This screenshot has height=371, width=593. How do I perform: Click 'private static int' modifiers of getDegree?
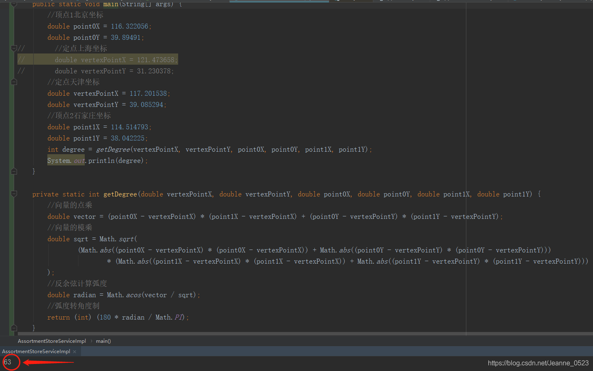click(x=66, y=194)
